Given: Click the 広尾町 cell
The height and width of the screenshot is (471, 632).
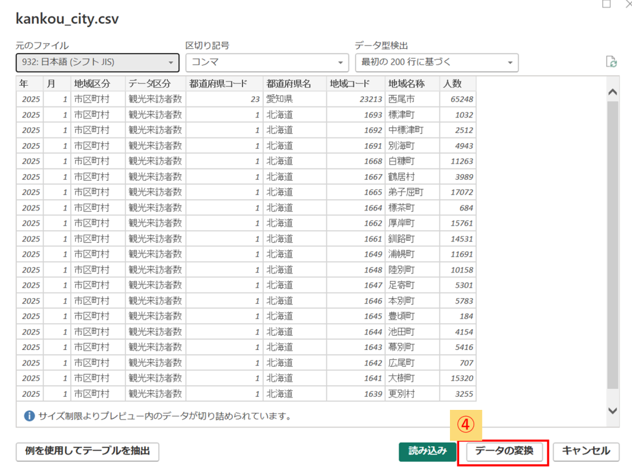Looking at the screenshot, I should [x=412, y=363].
